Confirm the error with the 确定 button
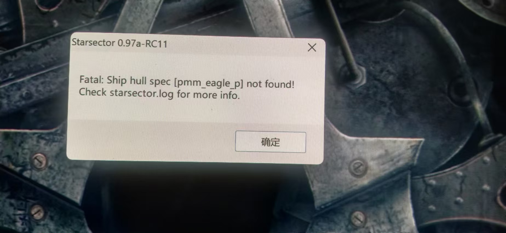506x233 pixels. (x=271, y=142)
